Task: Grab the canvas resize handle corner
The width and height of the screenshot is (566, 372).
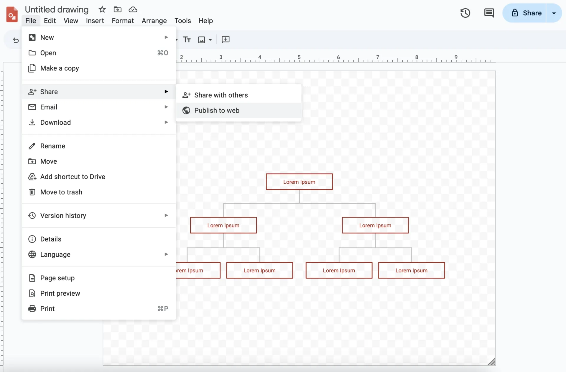Action: 491,361
